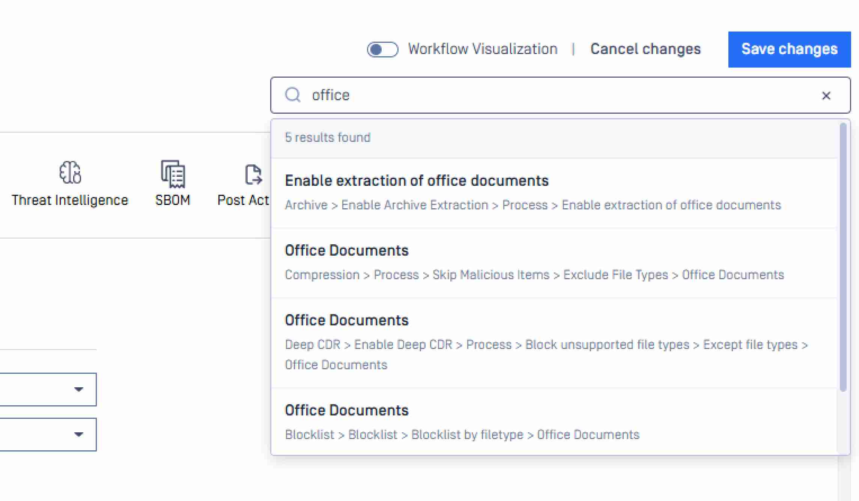Screen dimensions: 859x501
Task: Open the Threat Intelligence tab
Action: (x=70, y=200)
